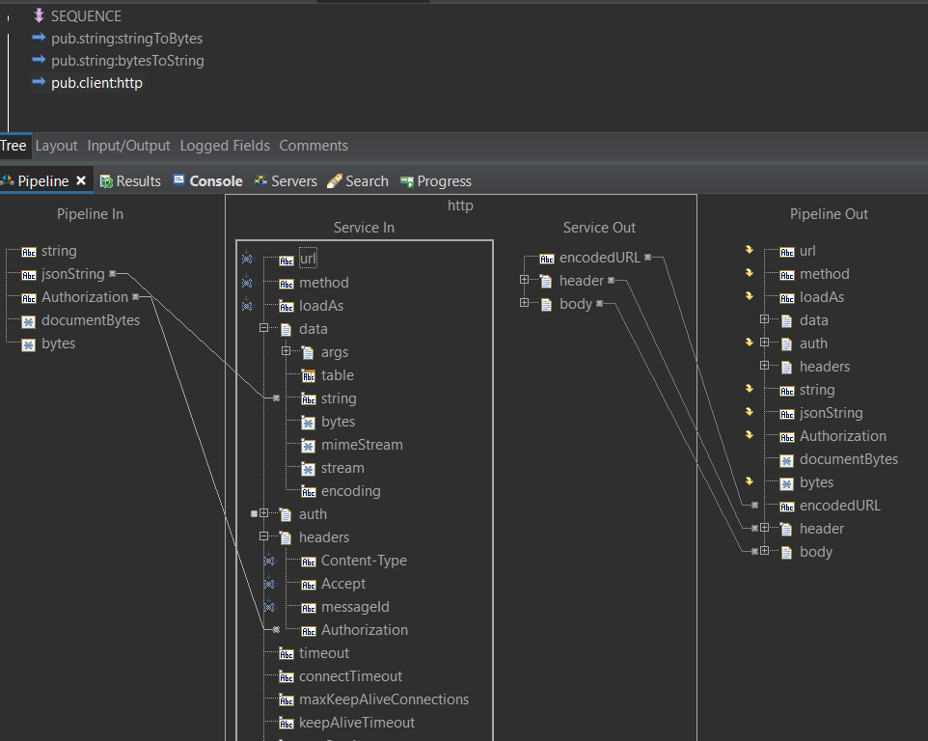Screen dimensions: 928x741
Task: Click the Search view icon
Action: coord(336,180)
